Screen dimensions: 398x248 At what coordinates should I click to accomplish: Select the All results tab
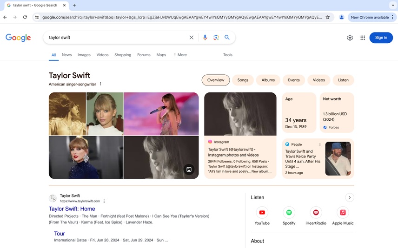pos(53,55)
